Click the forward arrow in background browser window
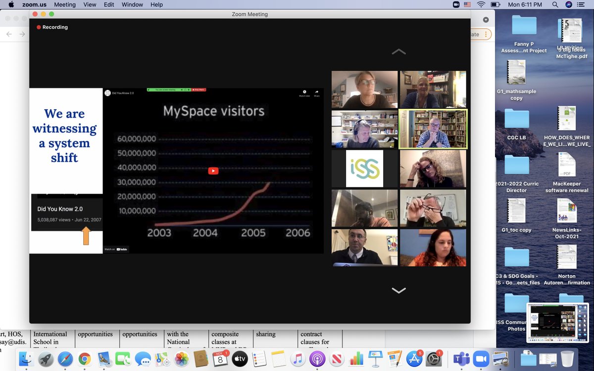Viewport: 594px width, 371px height. pyautogui.click(x=22, y=34)
